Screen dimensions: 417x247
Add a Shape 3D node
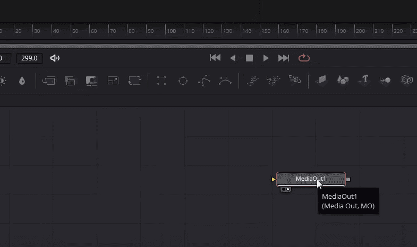[x=343, y=80]
